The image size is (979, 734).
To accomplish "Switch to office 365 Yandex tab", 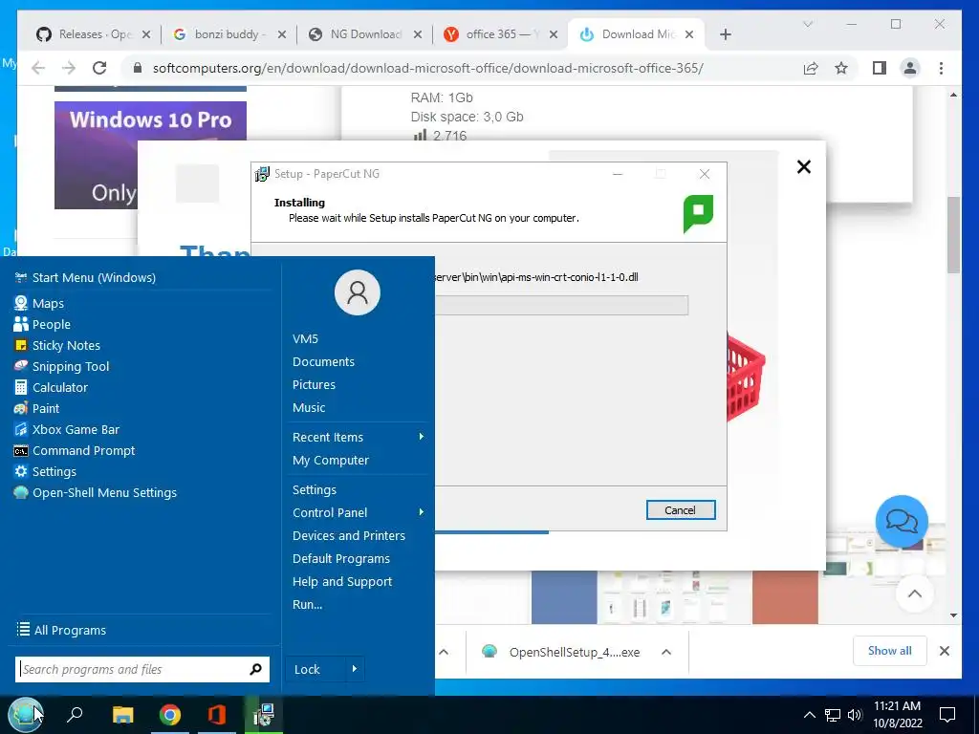I will (x=500, y=34).
